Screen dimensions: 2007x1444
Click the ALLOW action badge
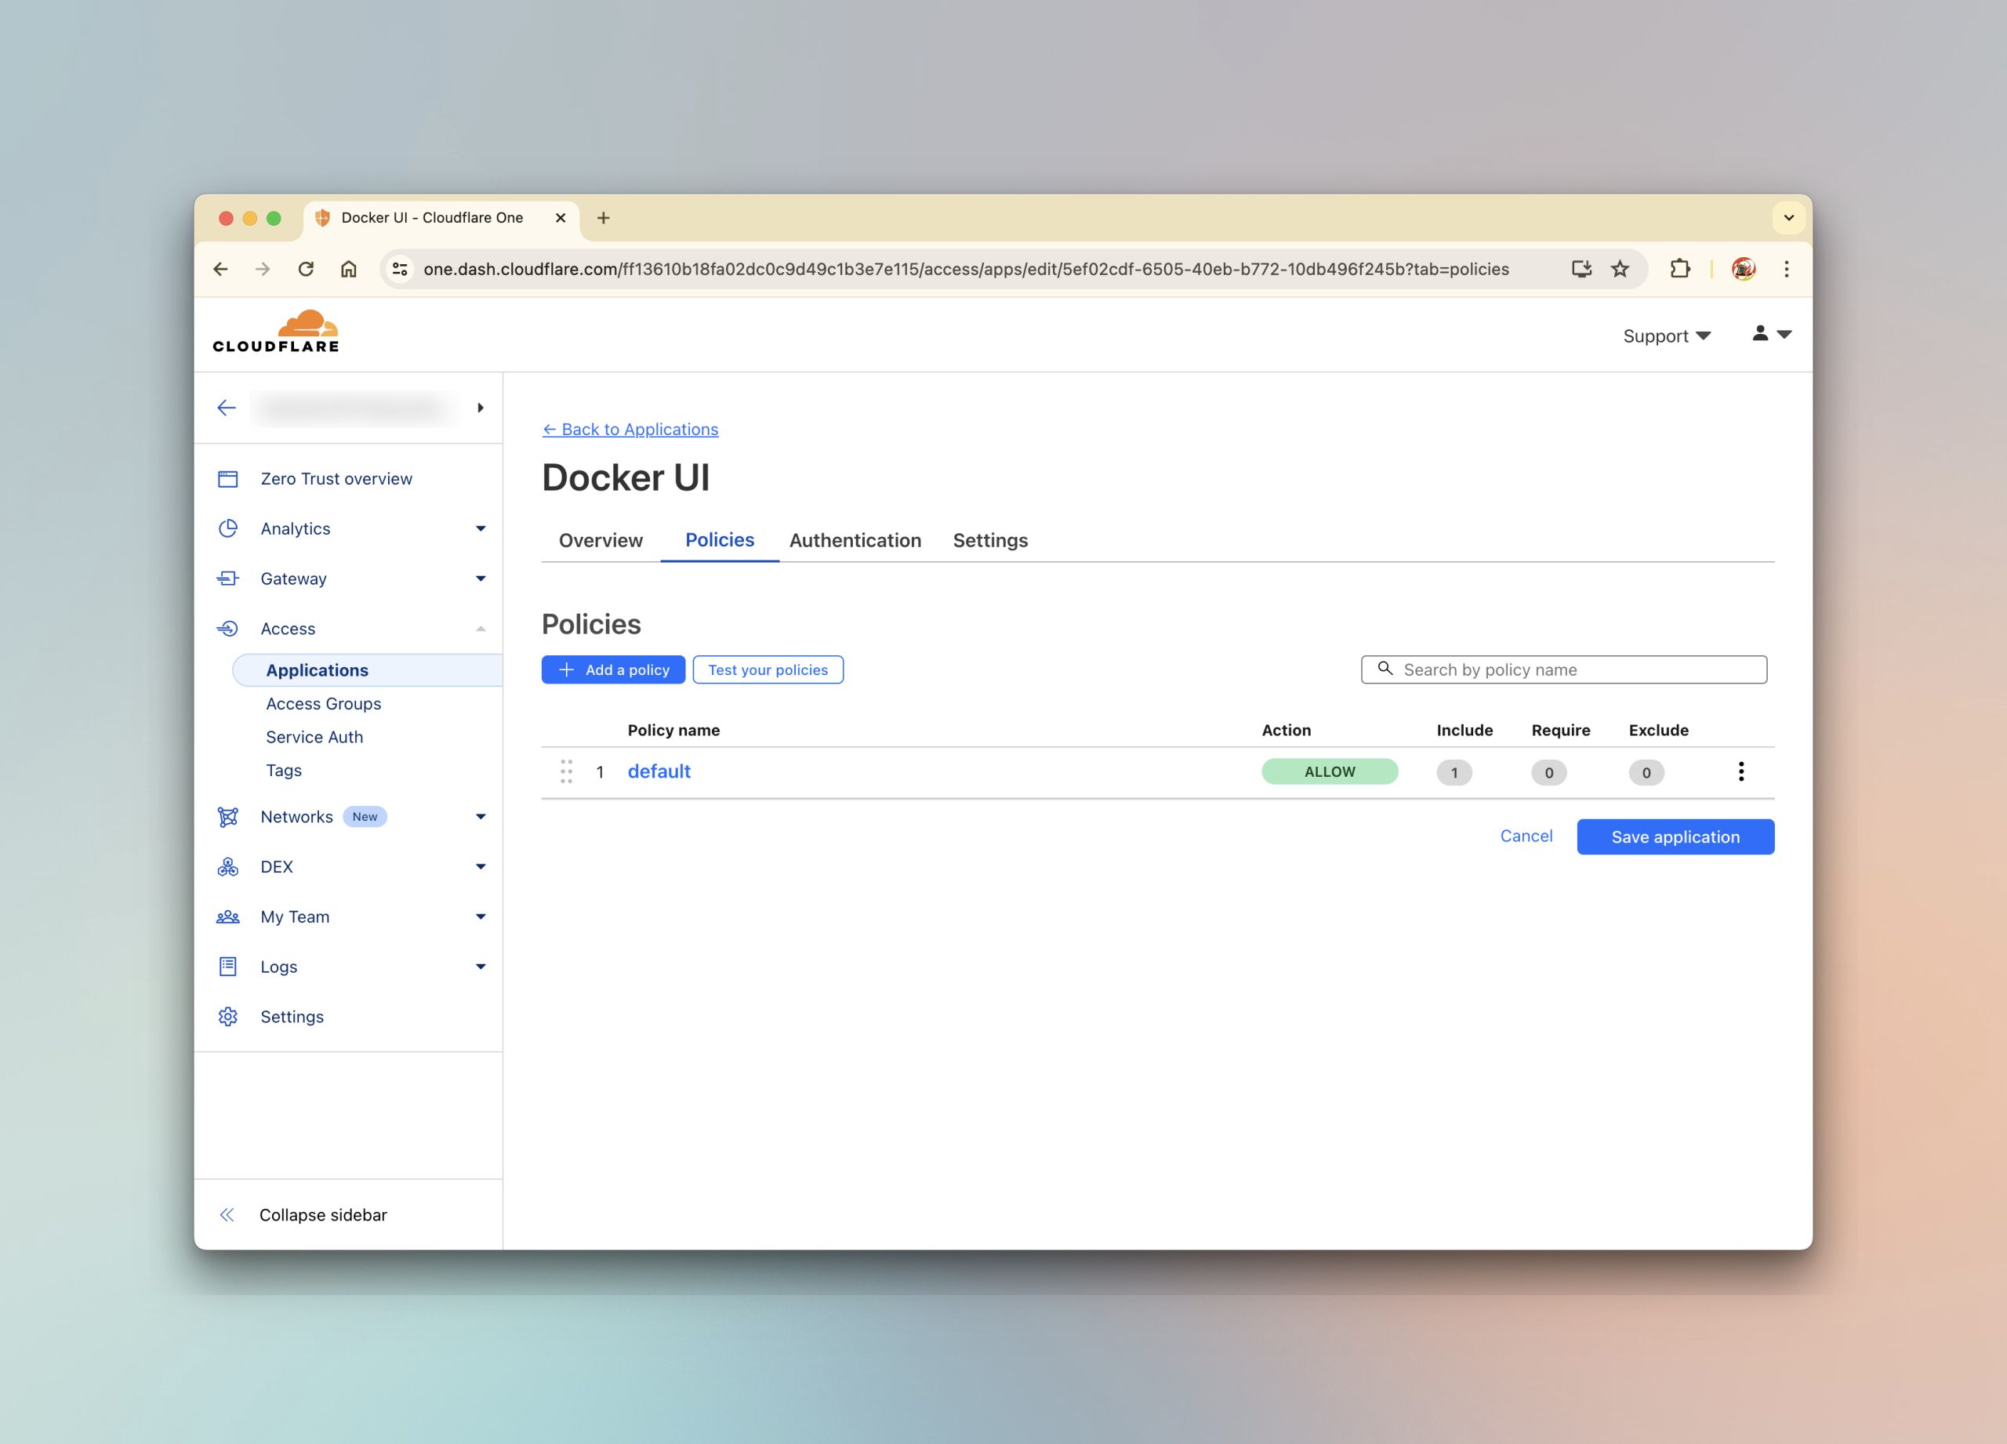pos(1329,771)
